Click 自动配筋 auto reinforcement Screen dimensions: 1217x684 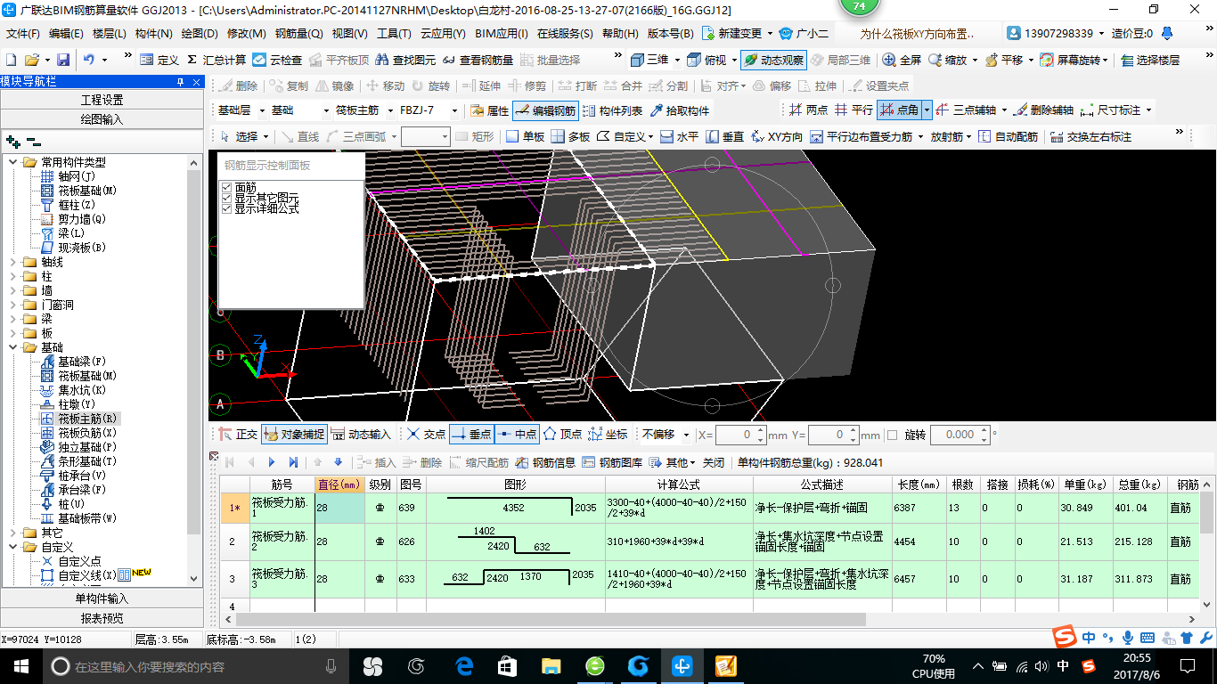(x=1008, y=136)
